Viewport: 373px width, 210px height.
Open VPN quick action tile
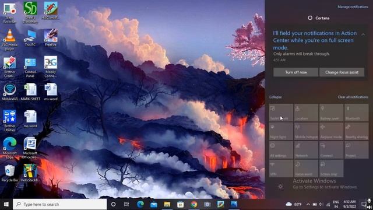point(281,169)
